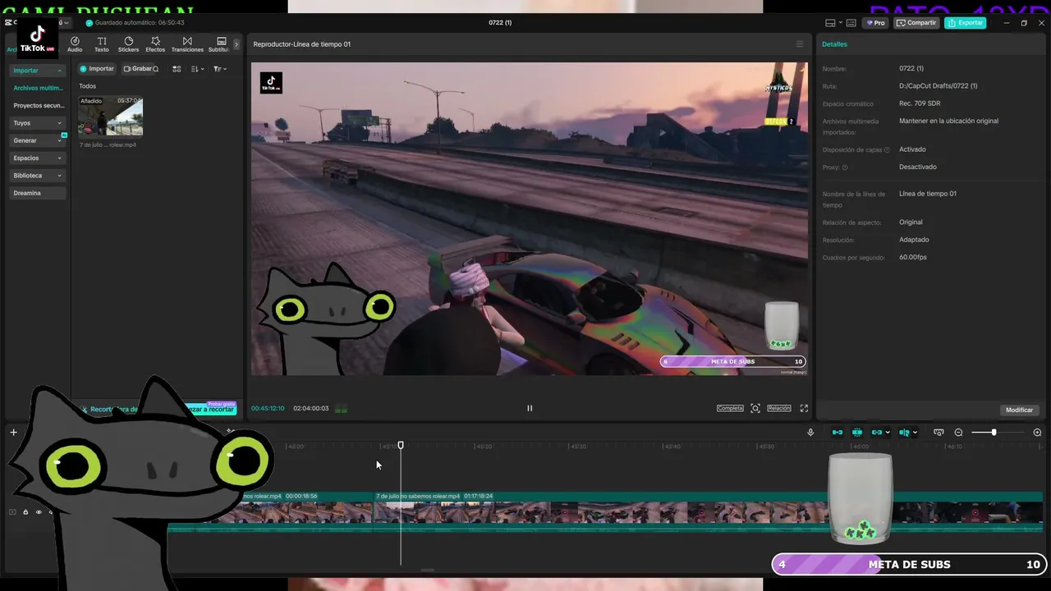The height and width of the screenshot is (591, 1051).
Task: Search the media library with the magnifier
Action: pos(156,69)
